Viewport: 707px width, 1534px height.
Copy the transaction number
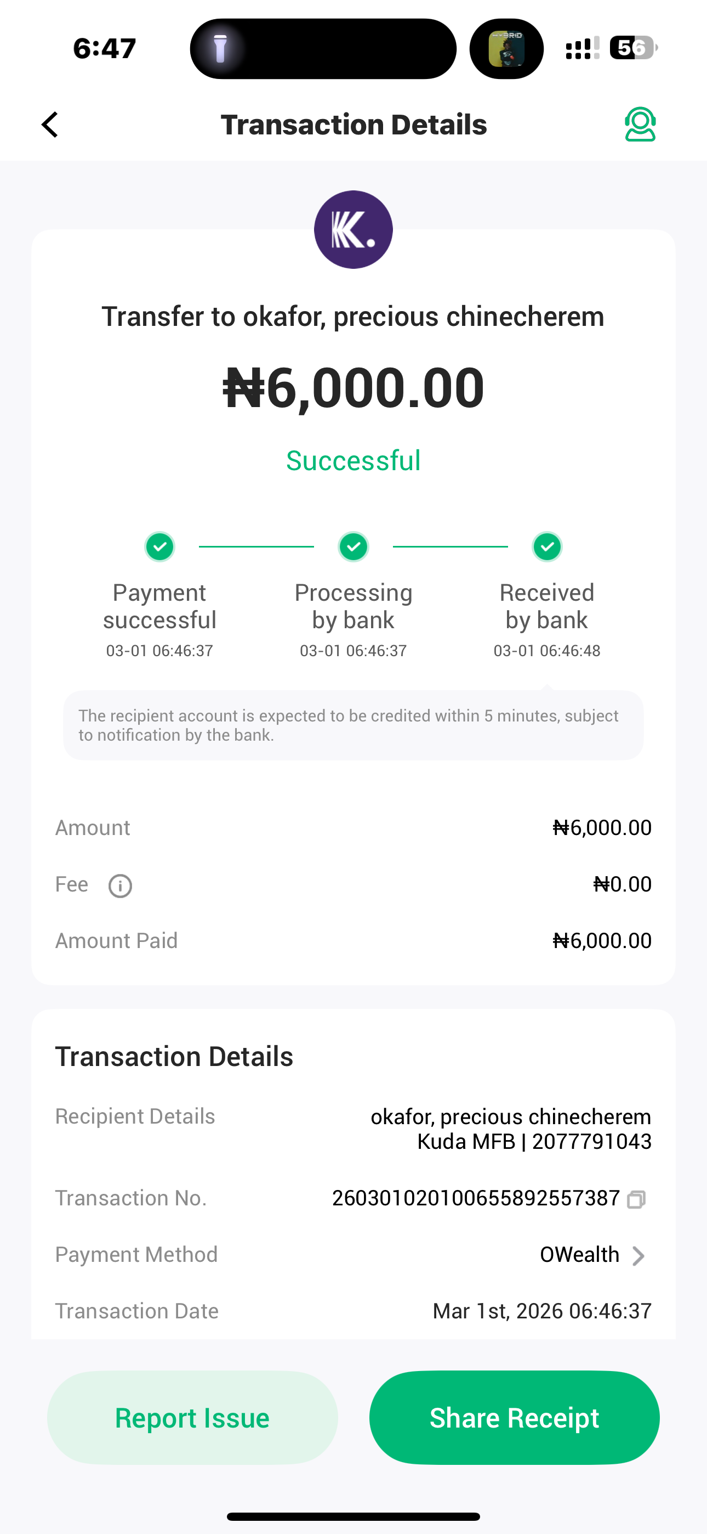click(636, 1199)
